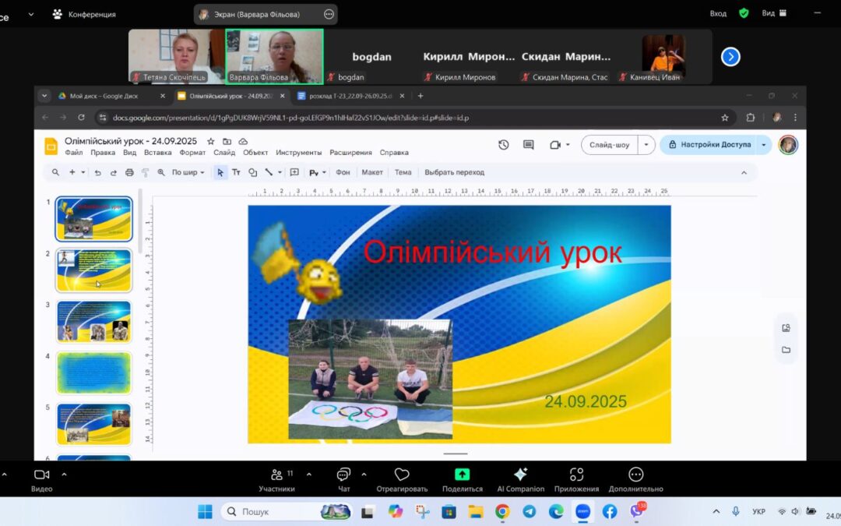Select slide 3 thumbnail in filmstrip
This screenshot has height=526, width=841.
tap(94, 321)
